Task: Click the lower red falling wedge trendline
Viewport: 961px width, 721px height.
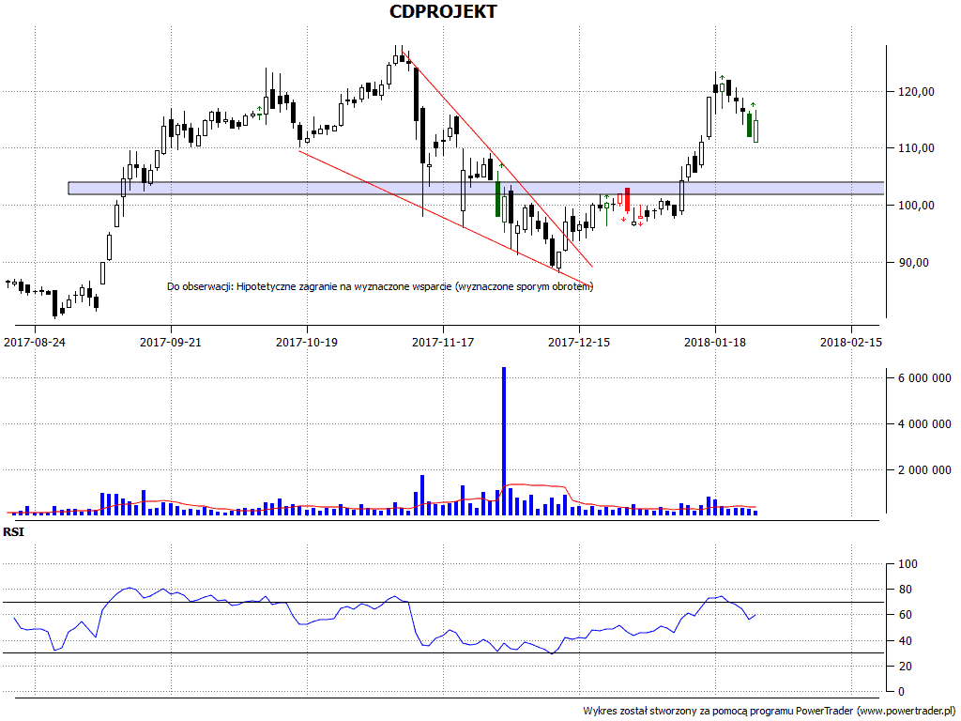Action: point(445,218)
